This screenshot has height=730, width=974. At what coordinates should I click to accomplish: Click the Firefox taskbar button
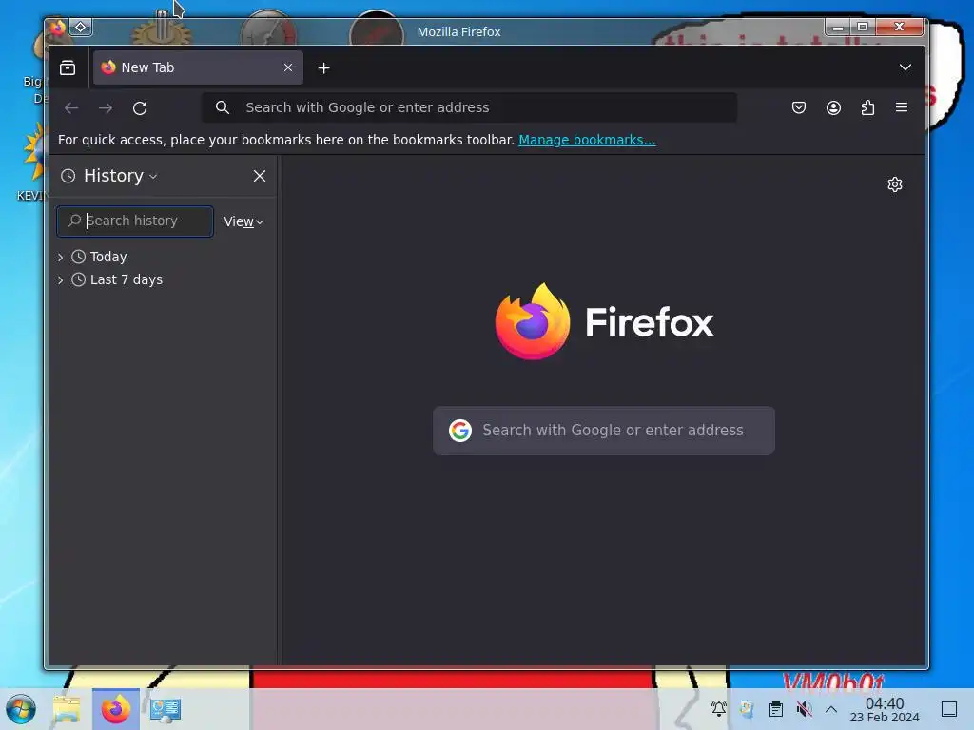pos(116,709)
